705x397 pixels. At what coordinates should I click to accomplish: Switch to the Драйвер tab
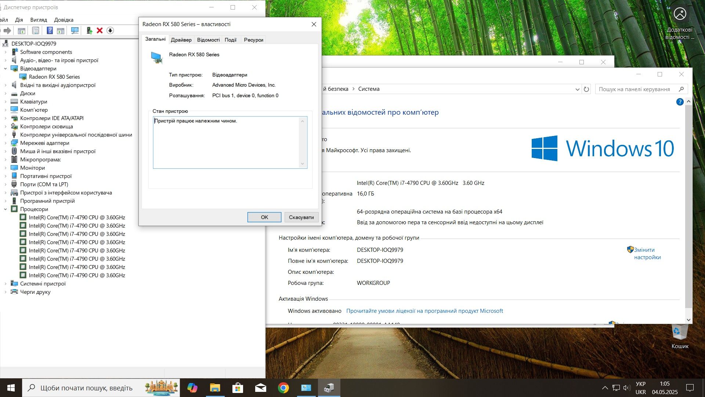(x=181, y=40)
